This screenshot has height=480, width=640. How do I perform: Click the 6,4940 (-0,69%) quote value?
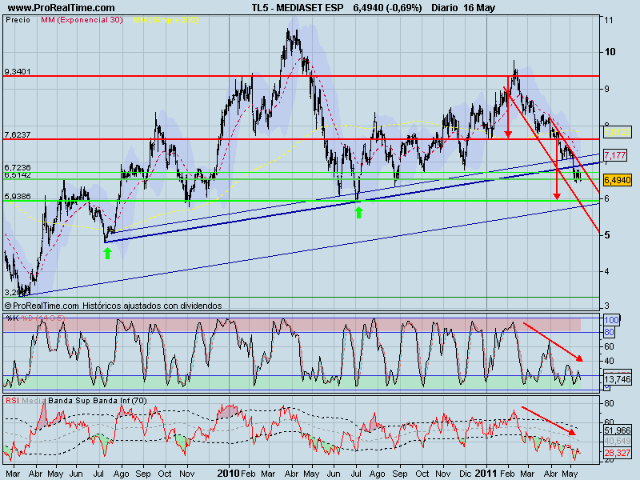[387, 8]
